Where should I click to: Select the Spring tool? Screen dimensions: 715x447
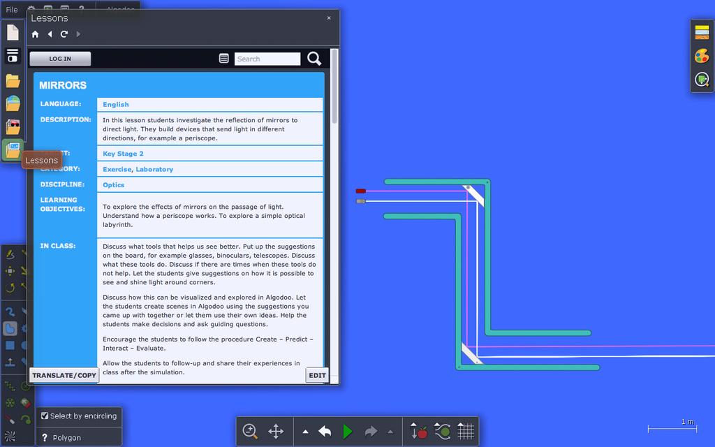(10, 386)
